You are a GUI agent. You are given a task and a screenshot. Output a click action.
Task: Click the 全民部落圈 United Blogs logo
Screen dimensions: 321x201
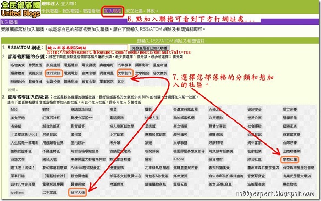[20, 9]
